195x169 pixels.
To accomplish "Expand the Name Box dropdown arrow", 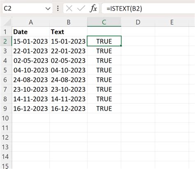I will tap(48, 9).
